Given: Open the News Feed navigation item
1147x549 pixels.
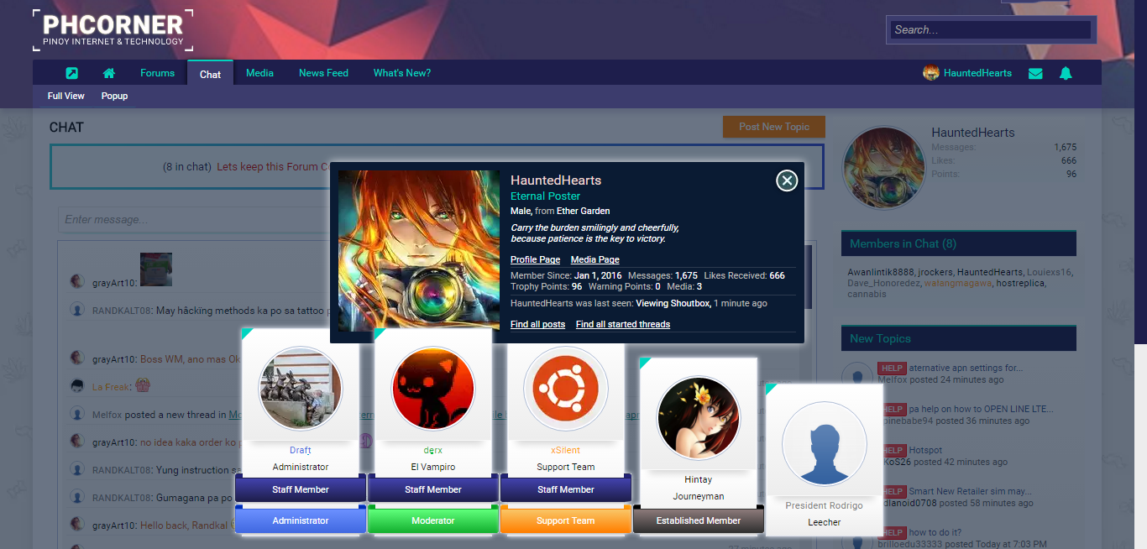Looking at the screenshot, I should 323,73.
